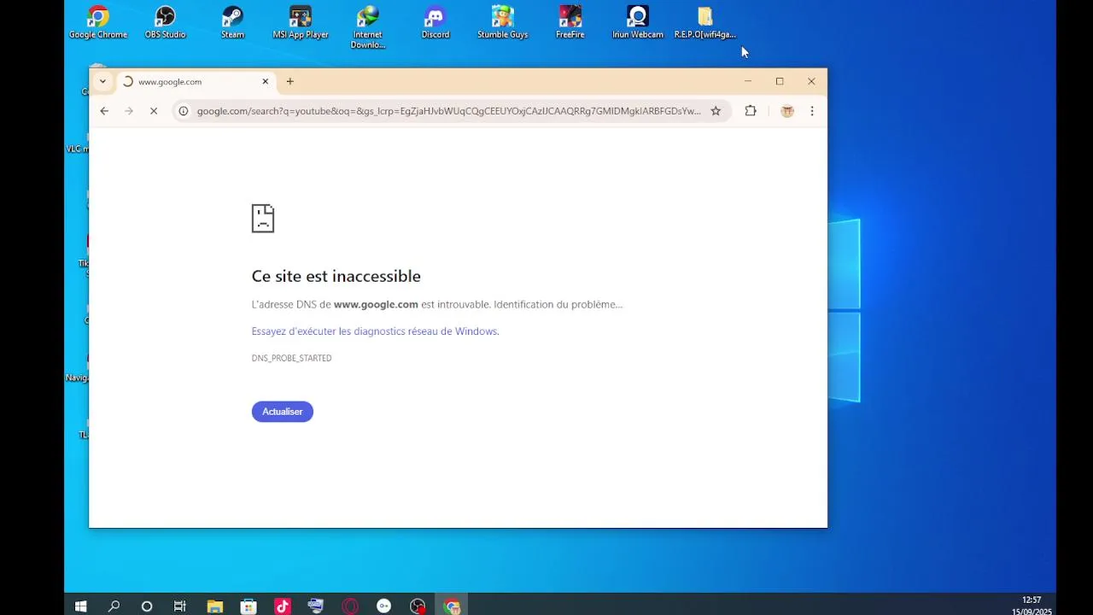This screenshot has width=1093, height=615.
Task: Open Microsoft Store from taskbar
Action: click(x=248, y=606)
